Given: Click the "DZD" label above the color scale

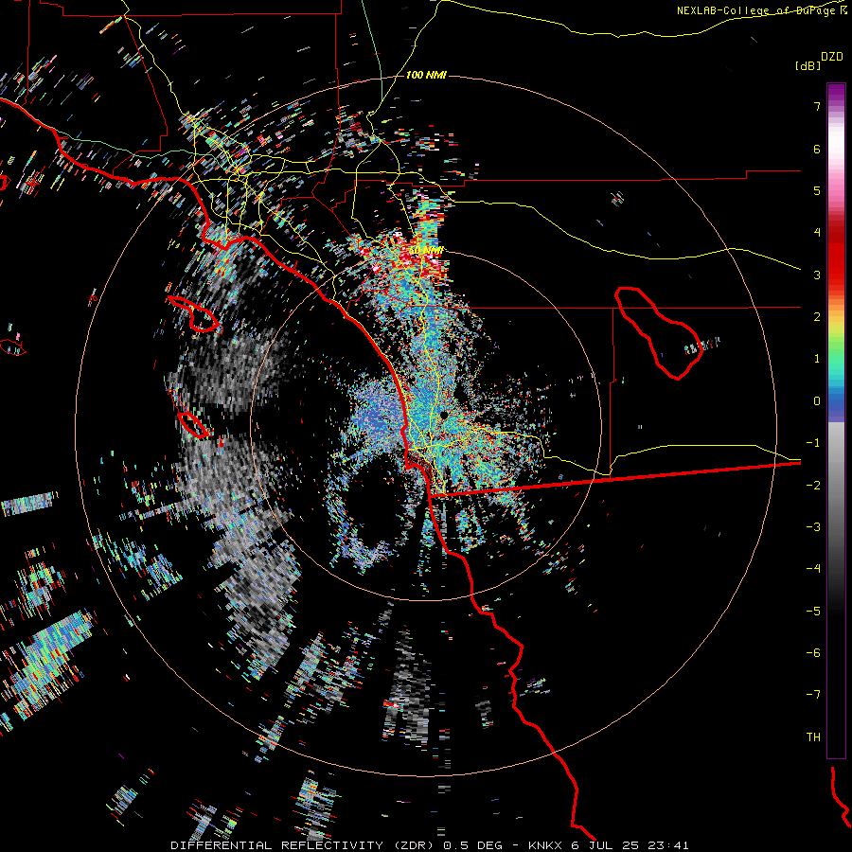Looking at the screenshot, I should (x=832, y=57).
